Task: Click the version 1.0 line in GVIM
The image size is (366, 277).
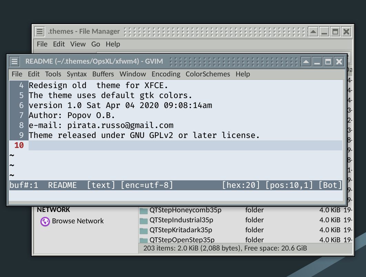Action: (120, 106)
